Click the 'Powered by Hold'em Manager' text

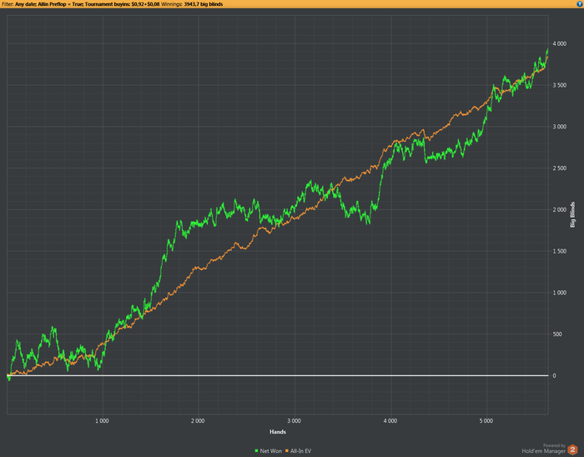(x=543, y=449)
